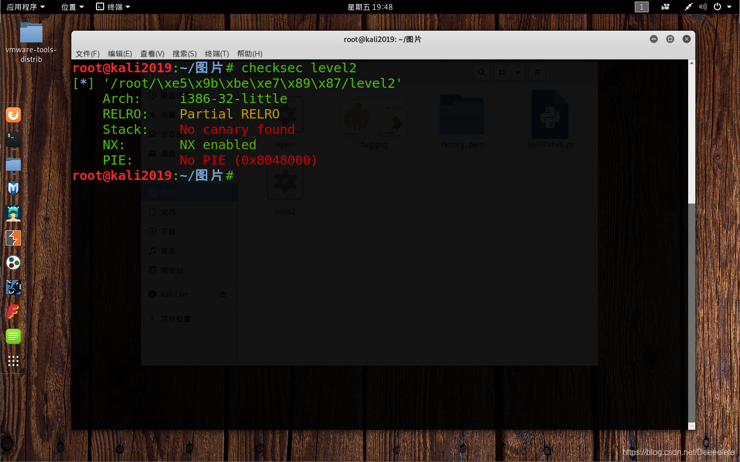The image size is (740, 462).
Task: Open the Files folder icon in dock
Action: (13, 164)
